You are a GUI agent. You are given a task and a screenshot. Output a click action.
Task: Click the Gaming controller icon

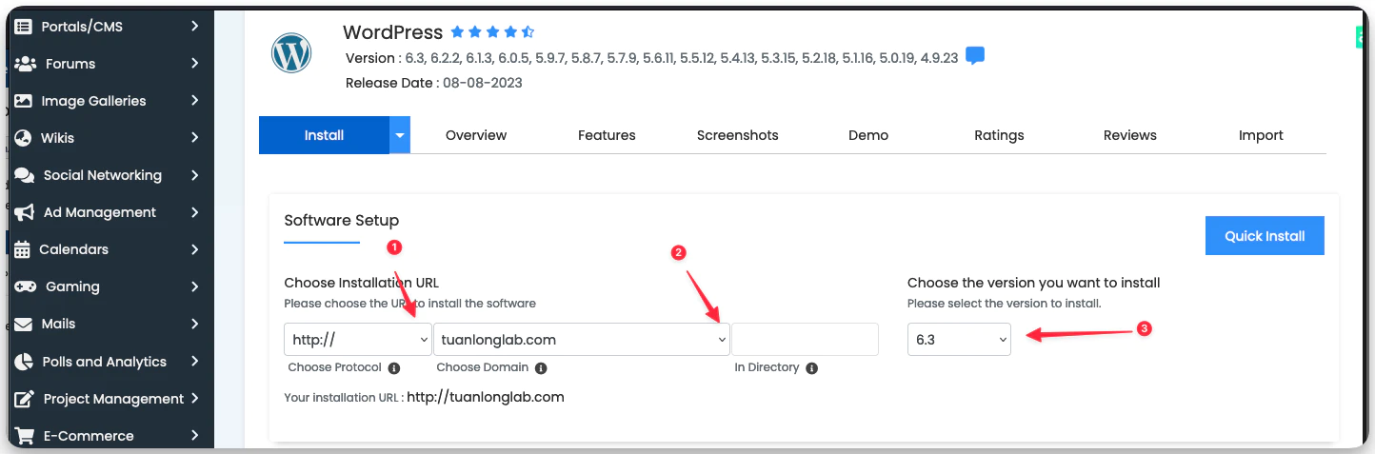(x=25, y=286)
